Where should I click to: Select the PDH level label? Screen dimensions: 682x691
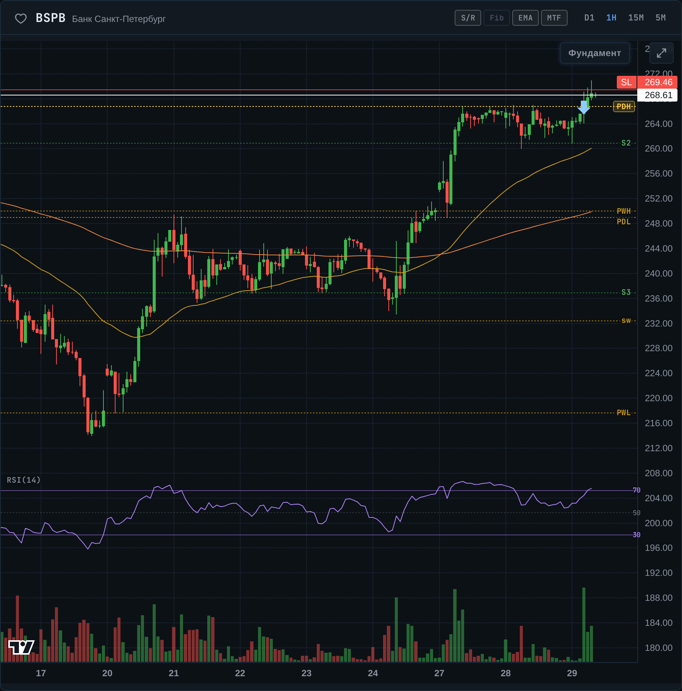click(624, 106)
